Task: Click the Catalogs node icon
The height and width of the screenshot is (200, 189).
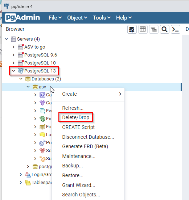Action: 42,103
